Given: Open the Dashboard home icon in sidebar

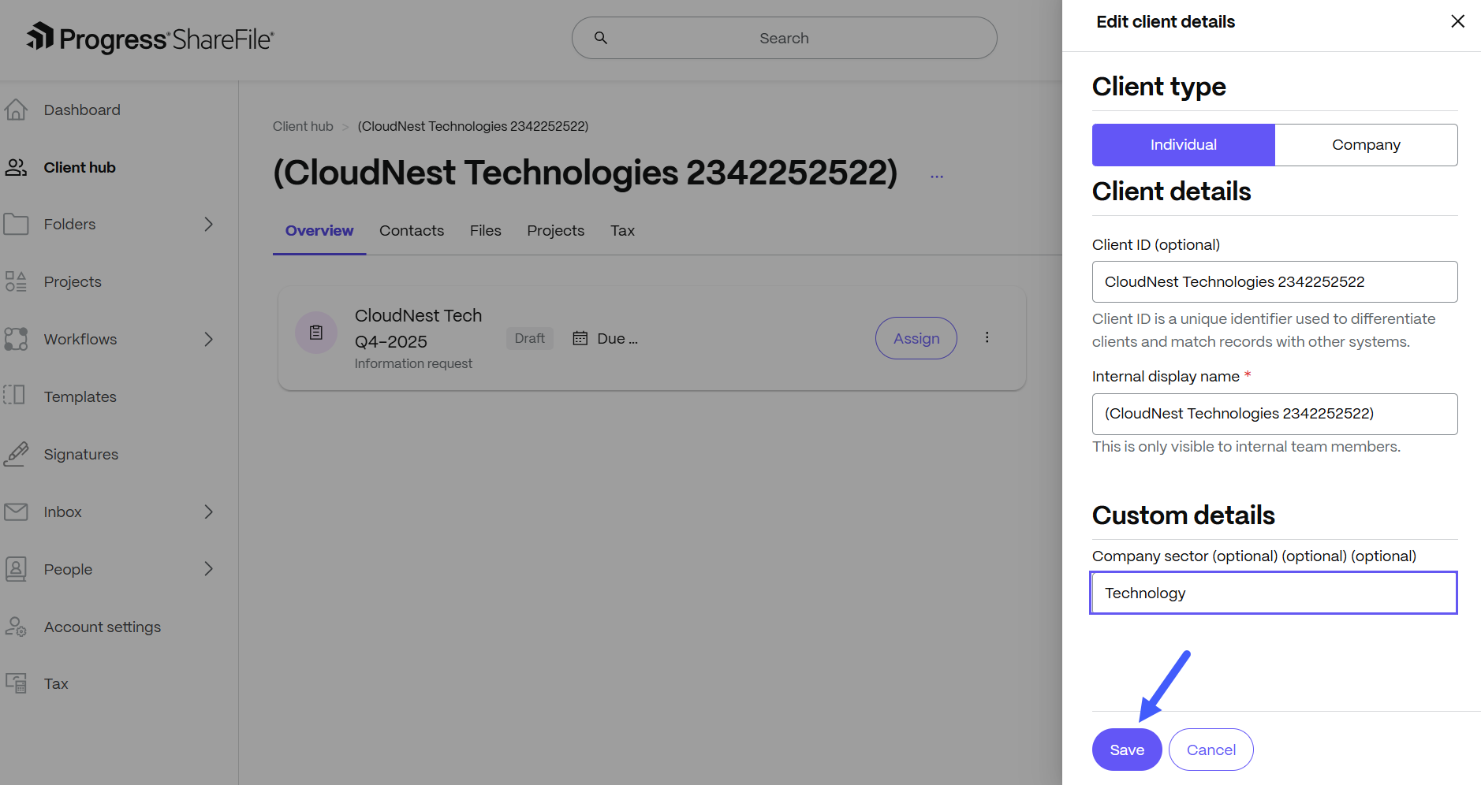Looking at the screenshot, I should click(16, 110).
